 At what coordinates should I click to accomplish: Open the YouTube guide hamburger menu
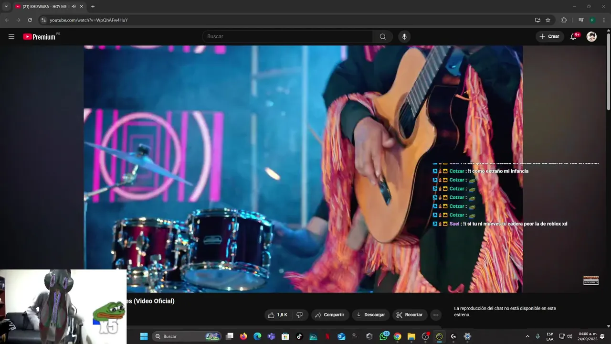(x=11, y=37)
